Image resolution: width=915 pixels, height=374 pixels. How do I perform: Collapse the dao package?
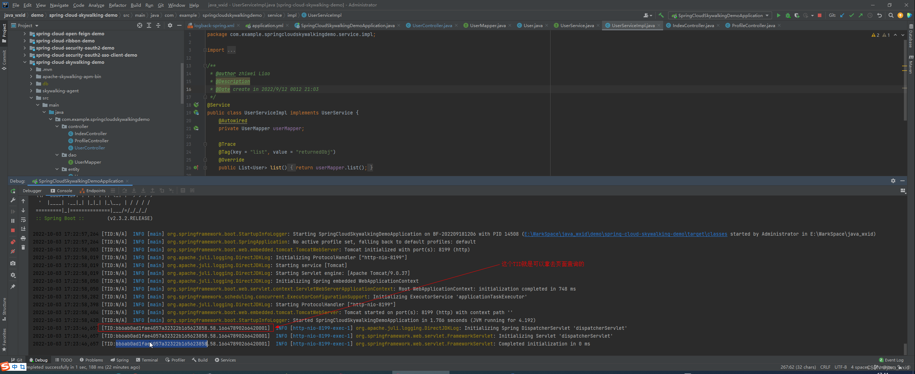point(57,155)
